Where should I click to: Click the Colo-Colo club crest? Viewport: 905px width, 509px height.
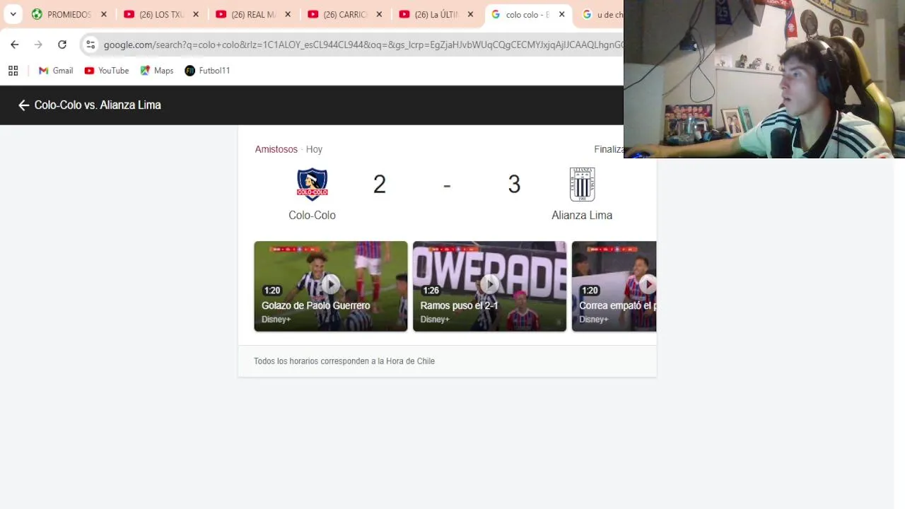pos(312,185)
